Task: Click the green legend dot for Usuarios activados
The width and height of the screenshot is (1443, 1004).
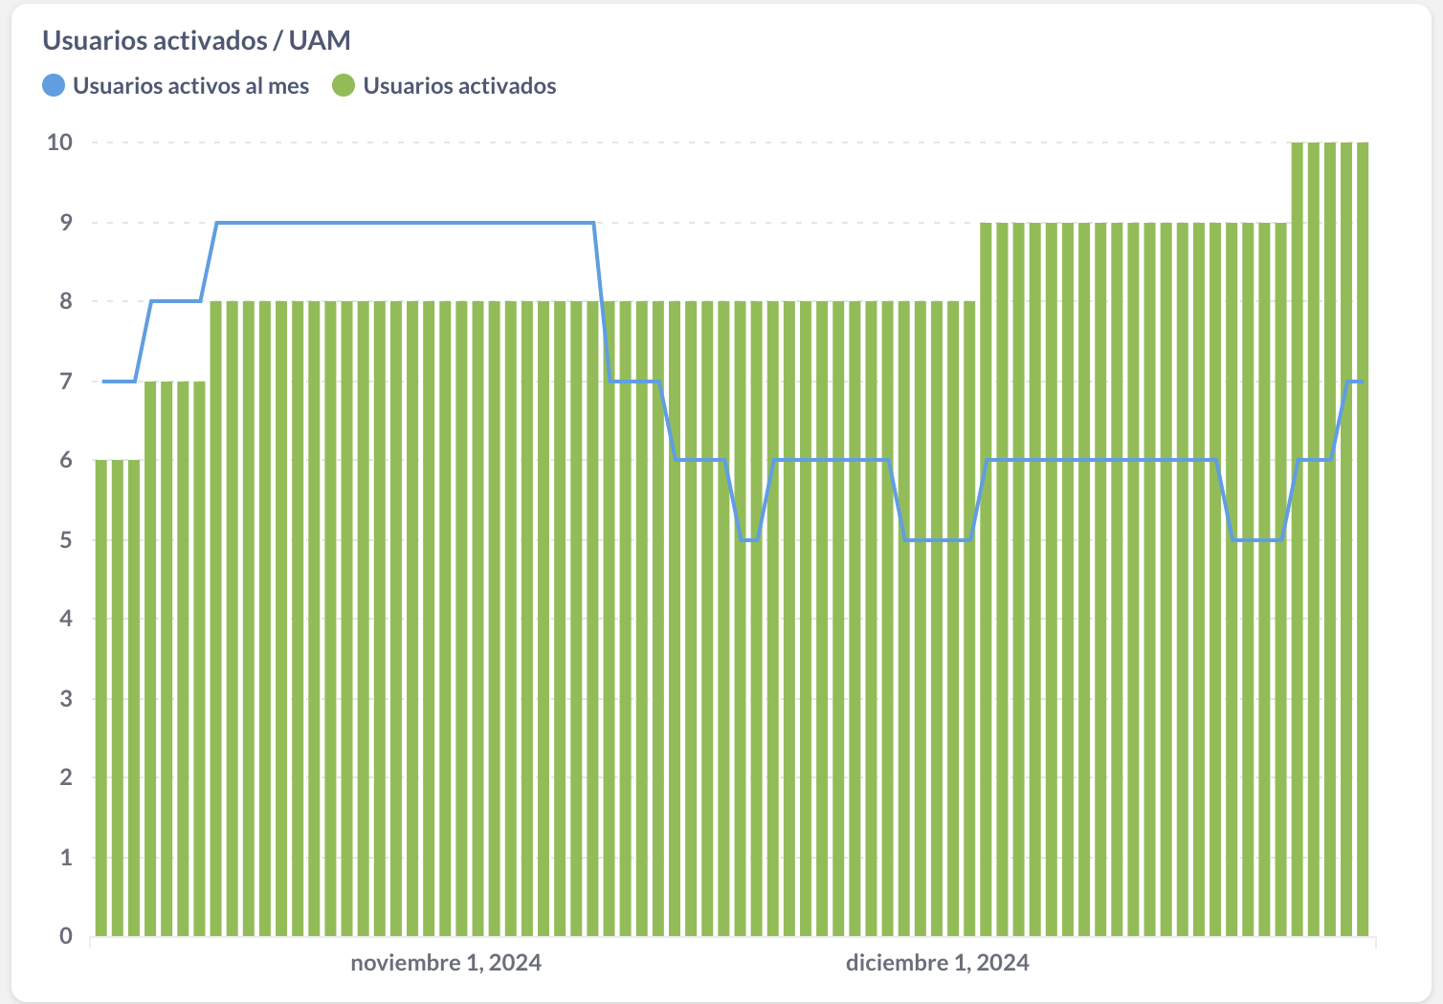Action: click(x=344, y=86)
